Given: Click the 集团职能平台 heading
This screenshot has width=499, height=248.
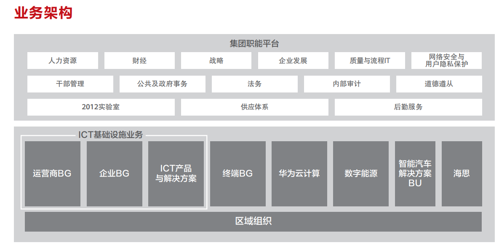Looking at the screenshot, I should pyautogui.click(x=254, y=43).
